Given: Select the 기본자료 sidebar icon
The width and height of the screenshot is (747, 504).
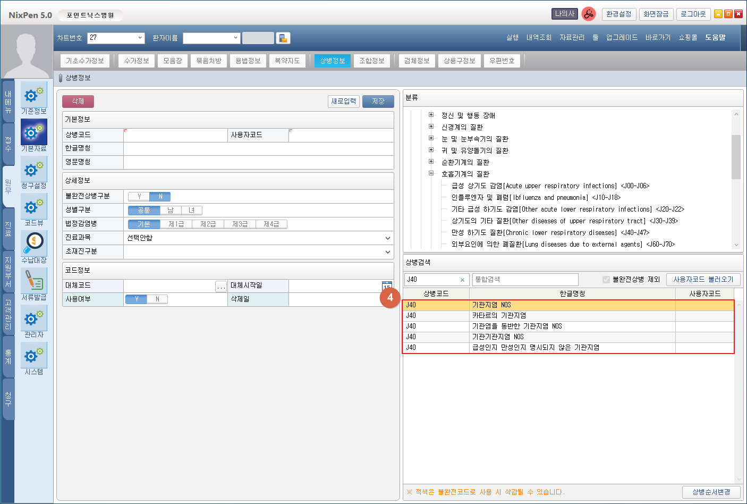Looking at the screenshot, I should (x=33, y=132).
